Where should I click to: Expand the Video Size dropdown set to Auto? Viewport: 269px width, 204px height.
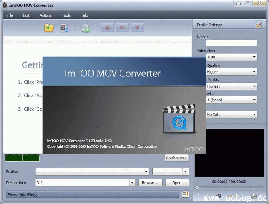click(231, 57)
